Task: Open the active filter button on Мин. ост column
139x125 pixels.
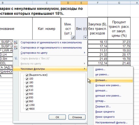Action: coord(73,37)
